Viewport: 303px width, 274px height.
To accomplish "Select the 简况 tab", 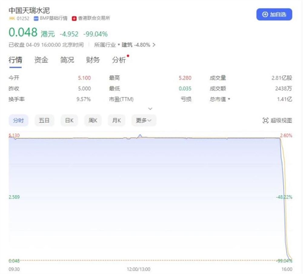I will [x=67, y=60].
